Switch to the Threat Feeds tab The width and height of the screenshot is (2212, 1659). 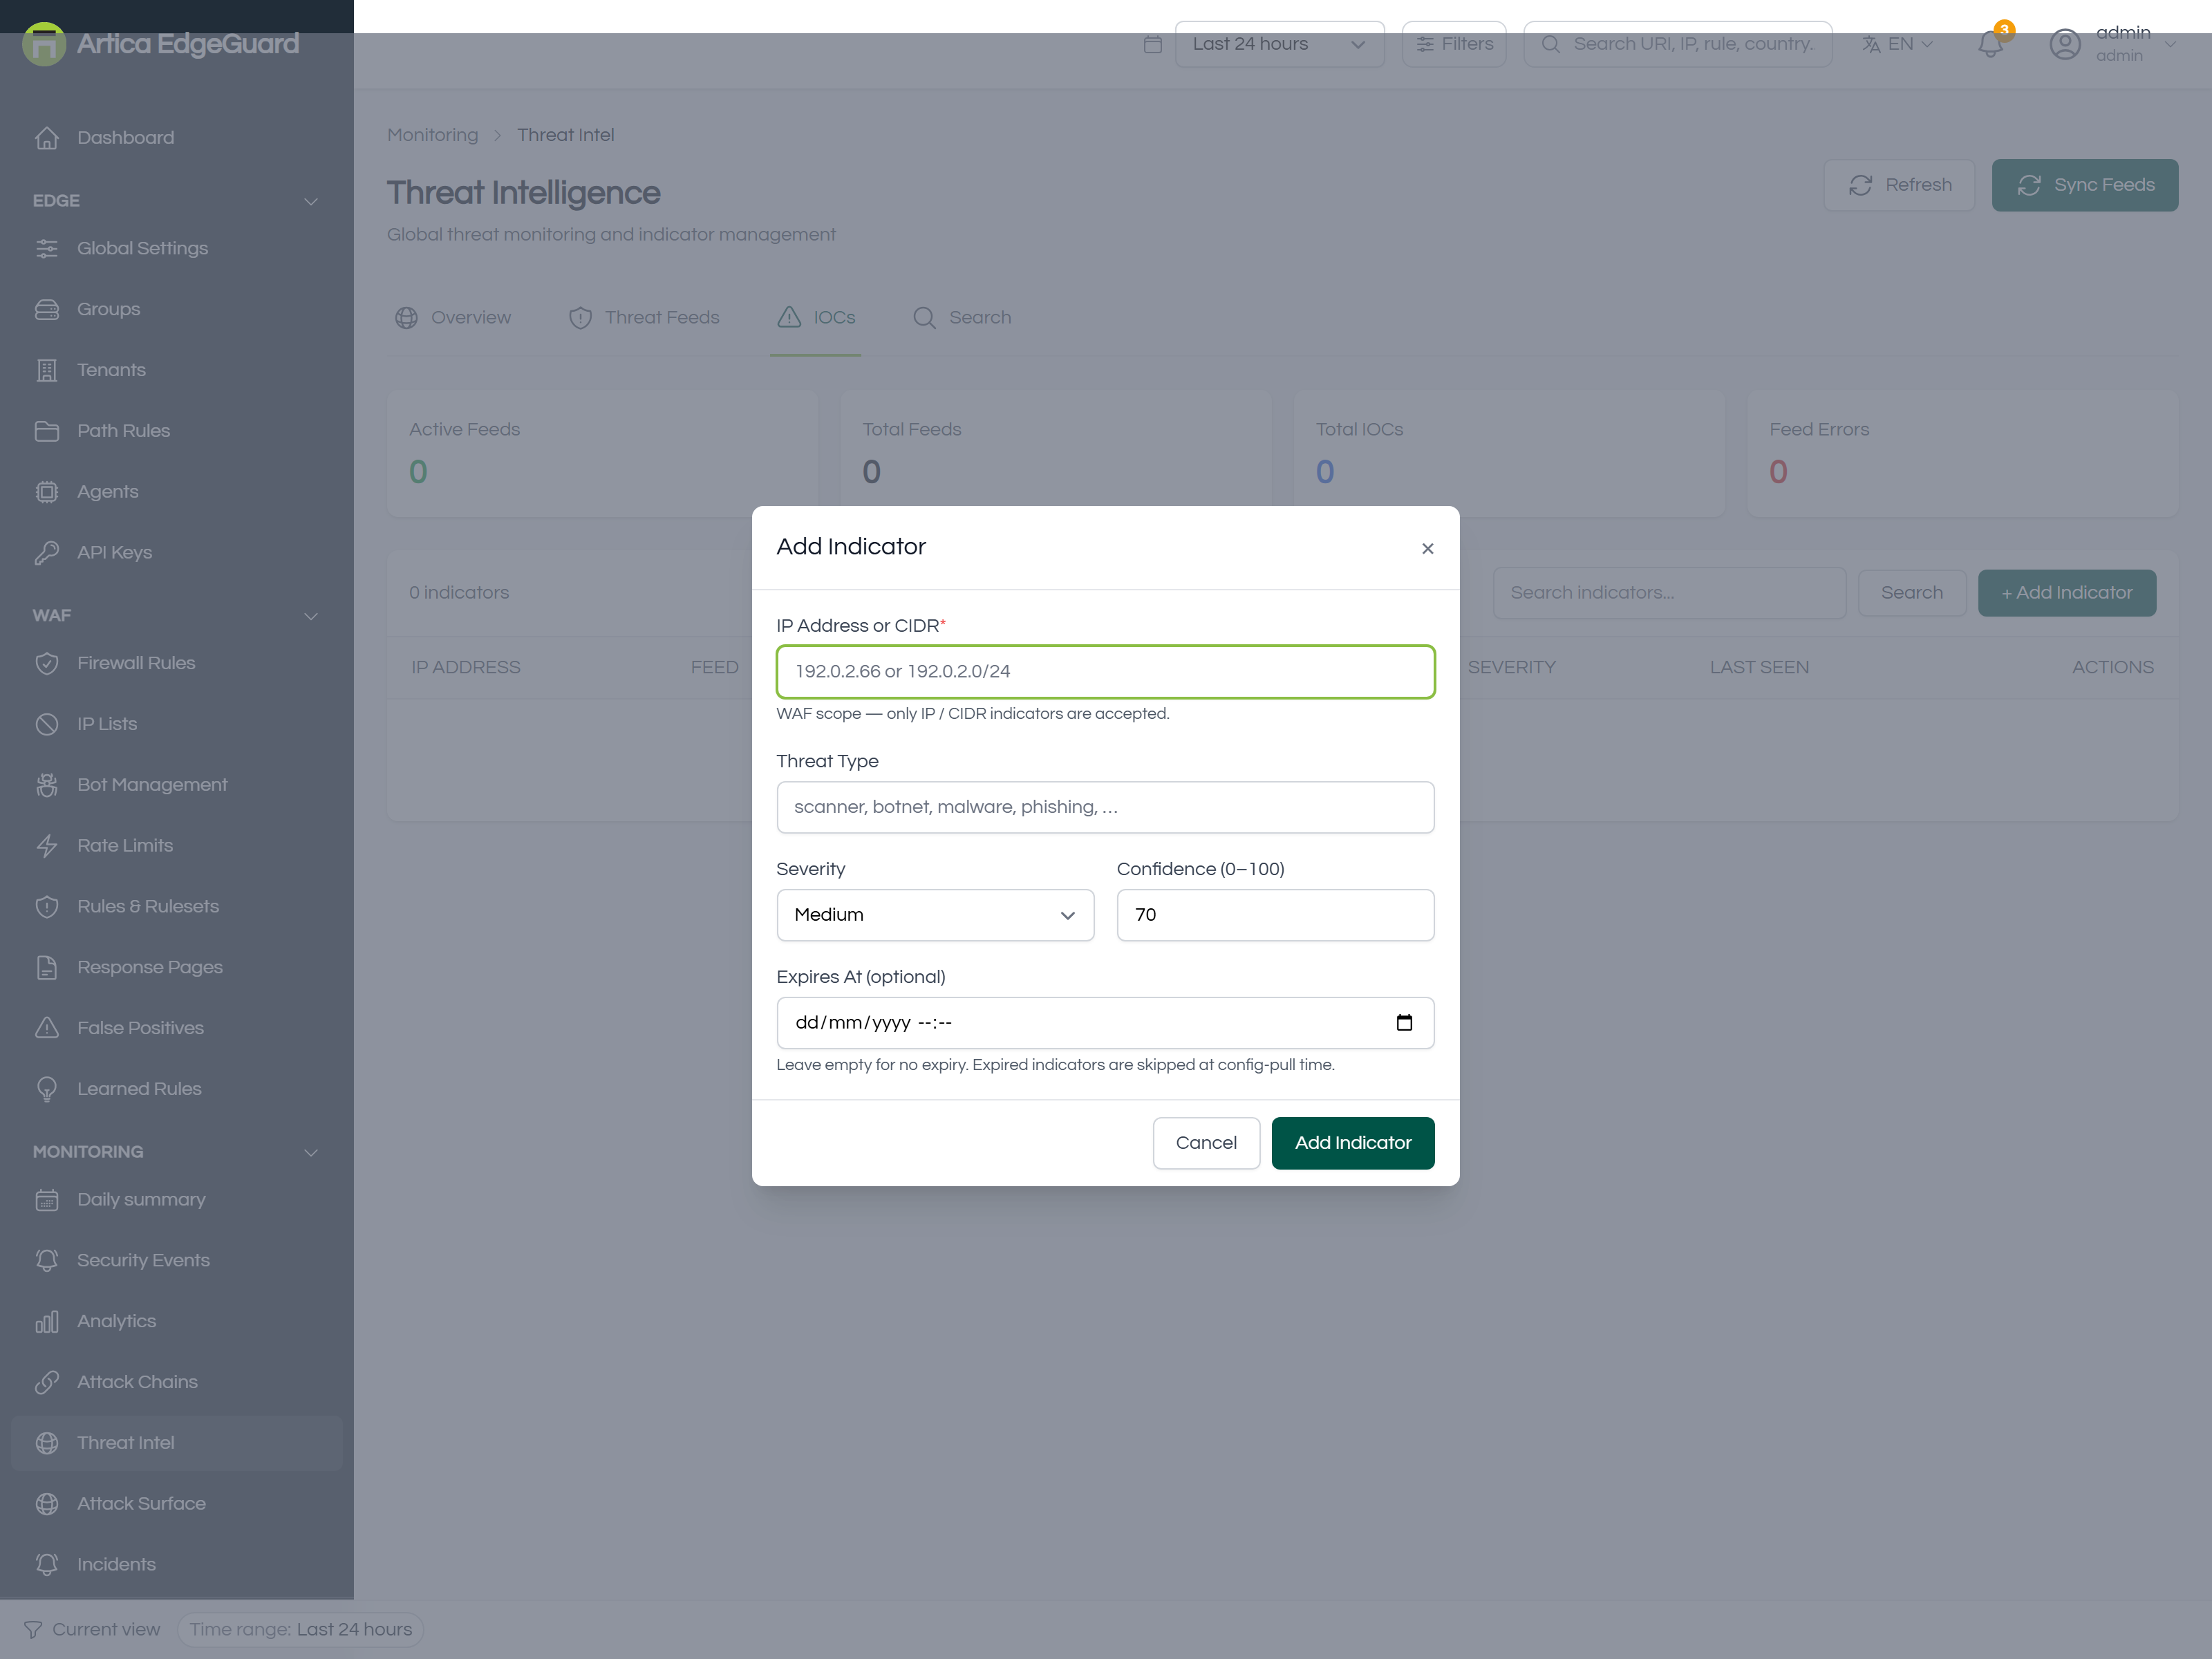pyautogui.click(x=644, y=318)
